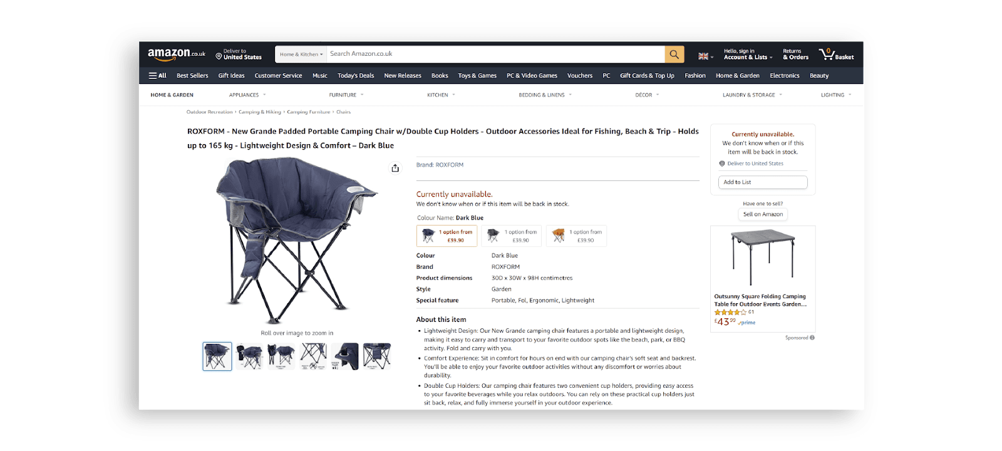
Task: Select the orange chair colour option
Action: pyautogui.click(x=576, y=236)
